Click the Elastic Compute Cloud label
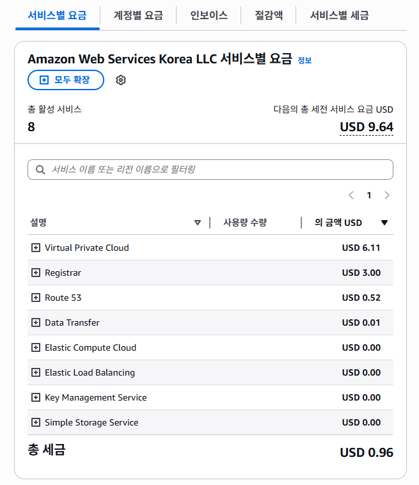419x485 pixels. [90, 347]
